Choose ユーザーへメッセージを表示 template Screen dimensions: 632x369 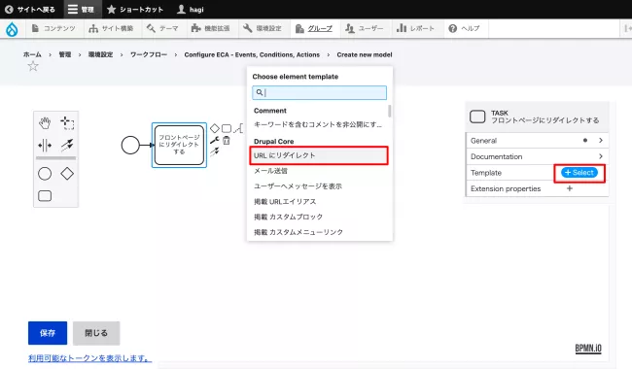319,185
